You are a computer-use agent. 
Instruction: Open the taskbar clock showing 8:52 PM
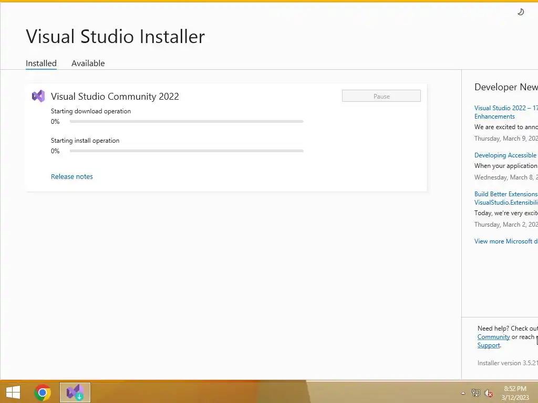(x=515, y=393)
